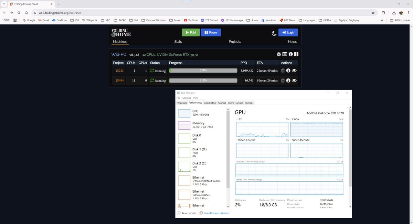
Task: Open browser downloads icon
Action: point(394,13)
